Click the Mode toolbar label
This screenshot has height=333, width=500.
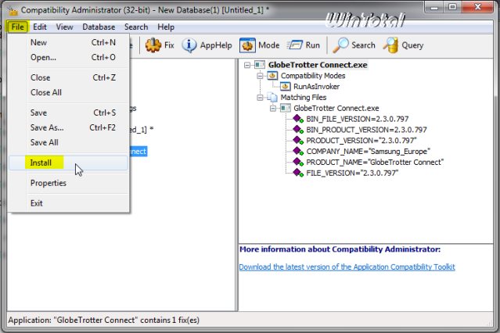point(269,45)
